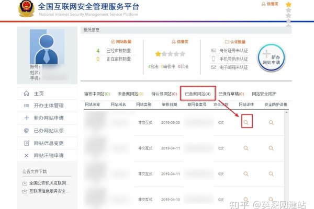Click the 已经审核数量 text
The height and width of the screenshot is (209, 314).
click(119, 51)
